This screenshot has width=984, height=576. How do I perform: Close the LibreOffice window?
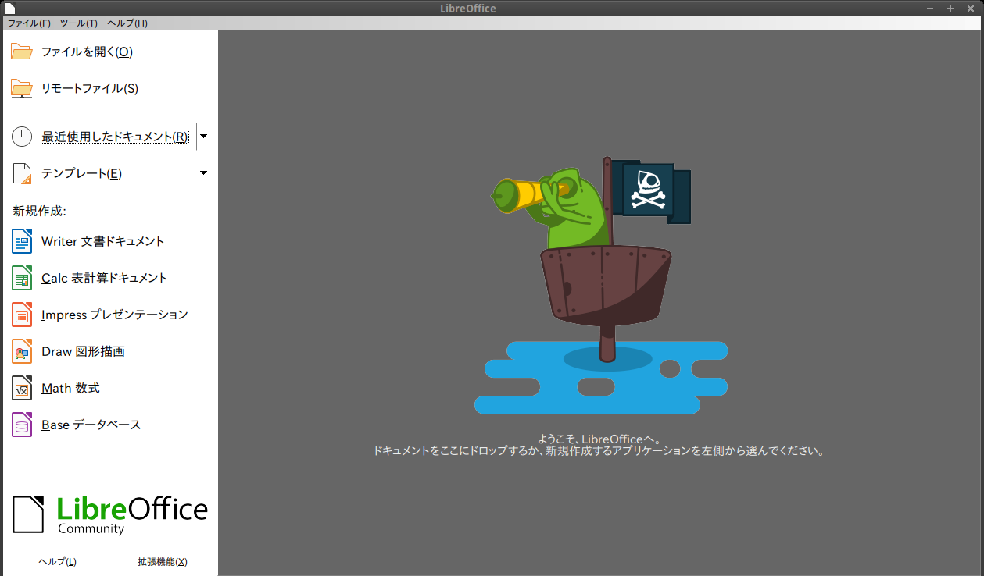[x=971, y=8]
